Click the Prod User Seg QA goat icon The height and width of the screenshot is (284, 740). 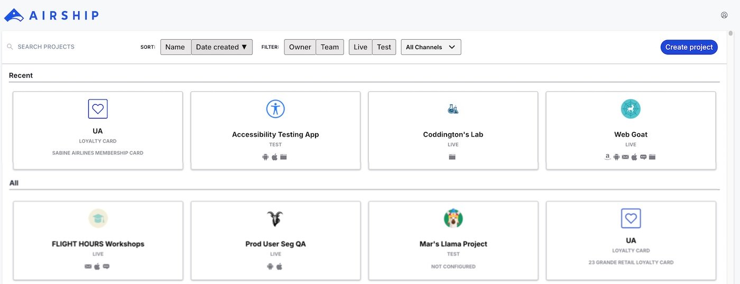click(x=275, y=218)
